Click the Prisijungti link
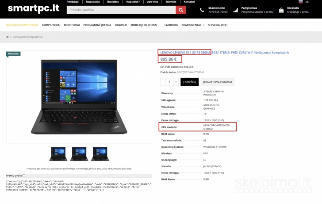 (73, 2)
